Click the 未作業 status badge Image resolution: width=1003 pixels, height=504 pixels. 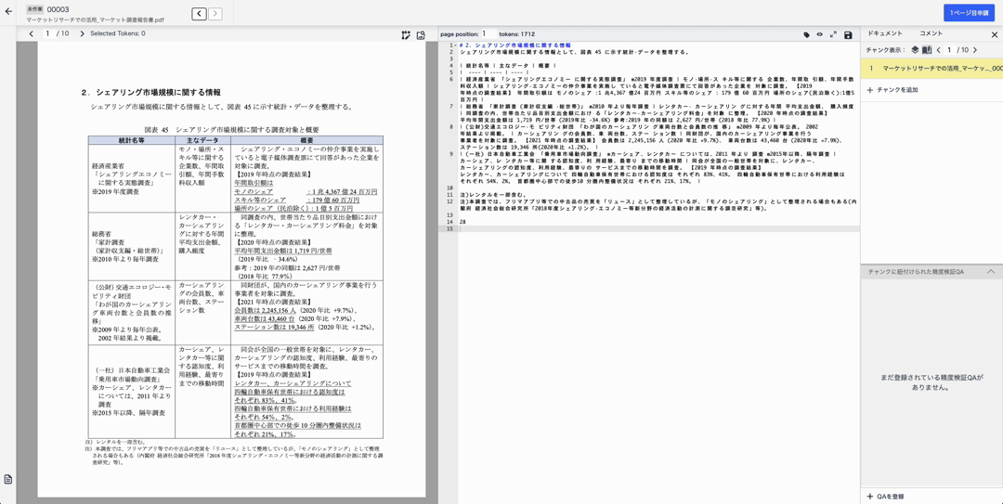pyautogui.click(x=34, y=9)
